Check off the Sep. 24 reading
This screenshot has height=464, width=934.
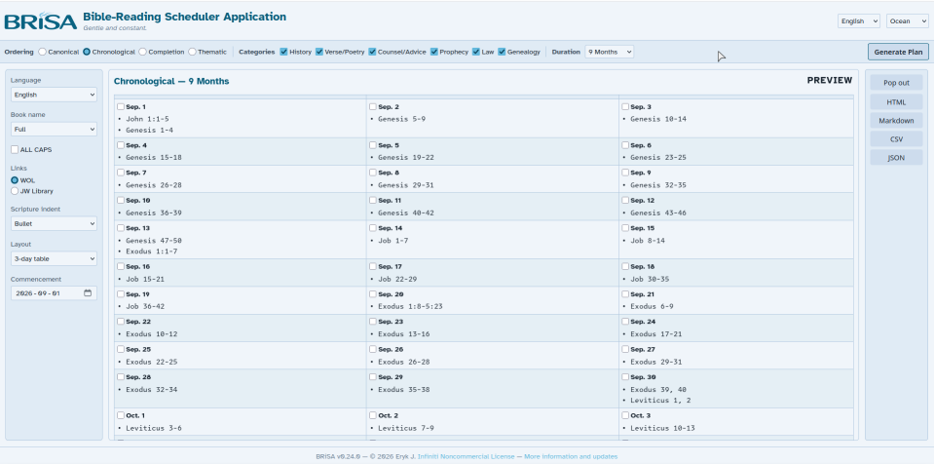coord(625,322)
